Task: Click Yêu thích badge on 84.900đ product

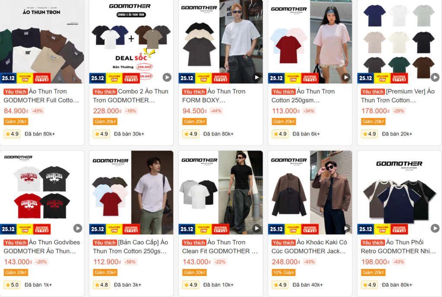Action: click(16, 92)
